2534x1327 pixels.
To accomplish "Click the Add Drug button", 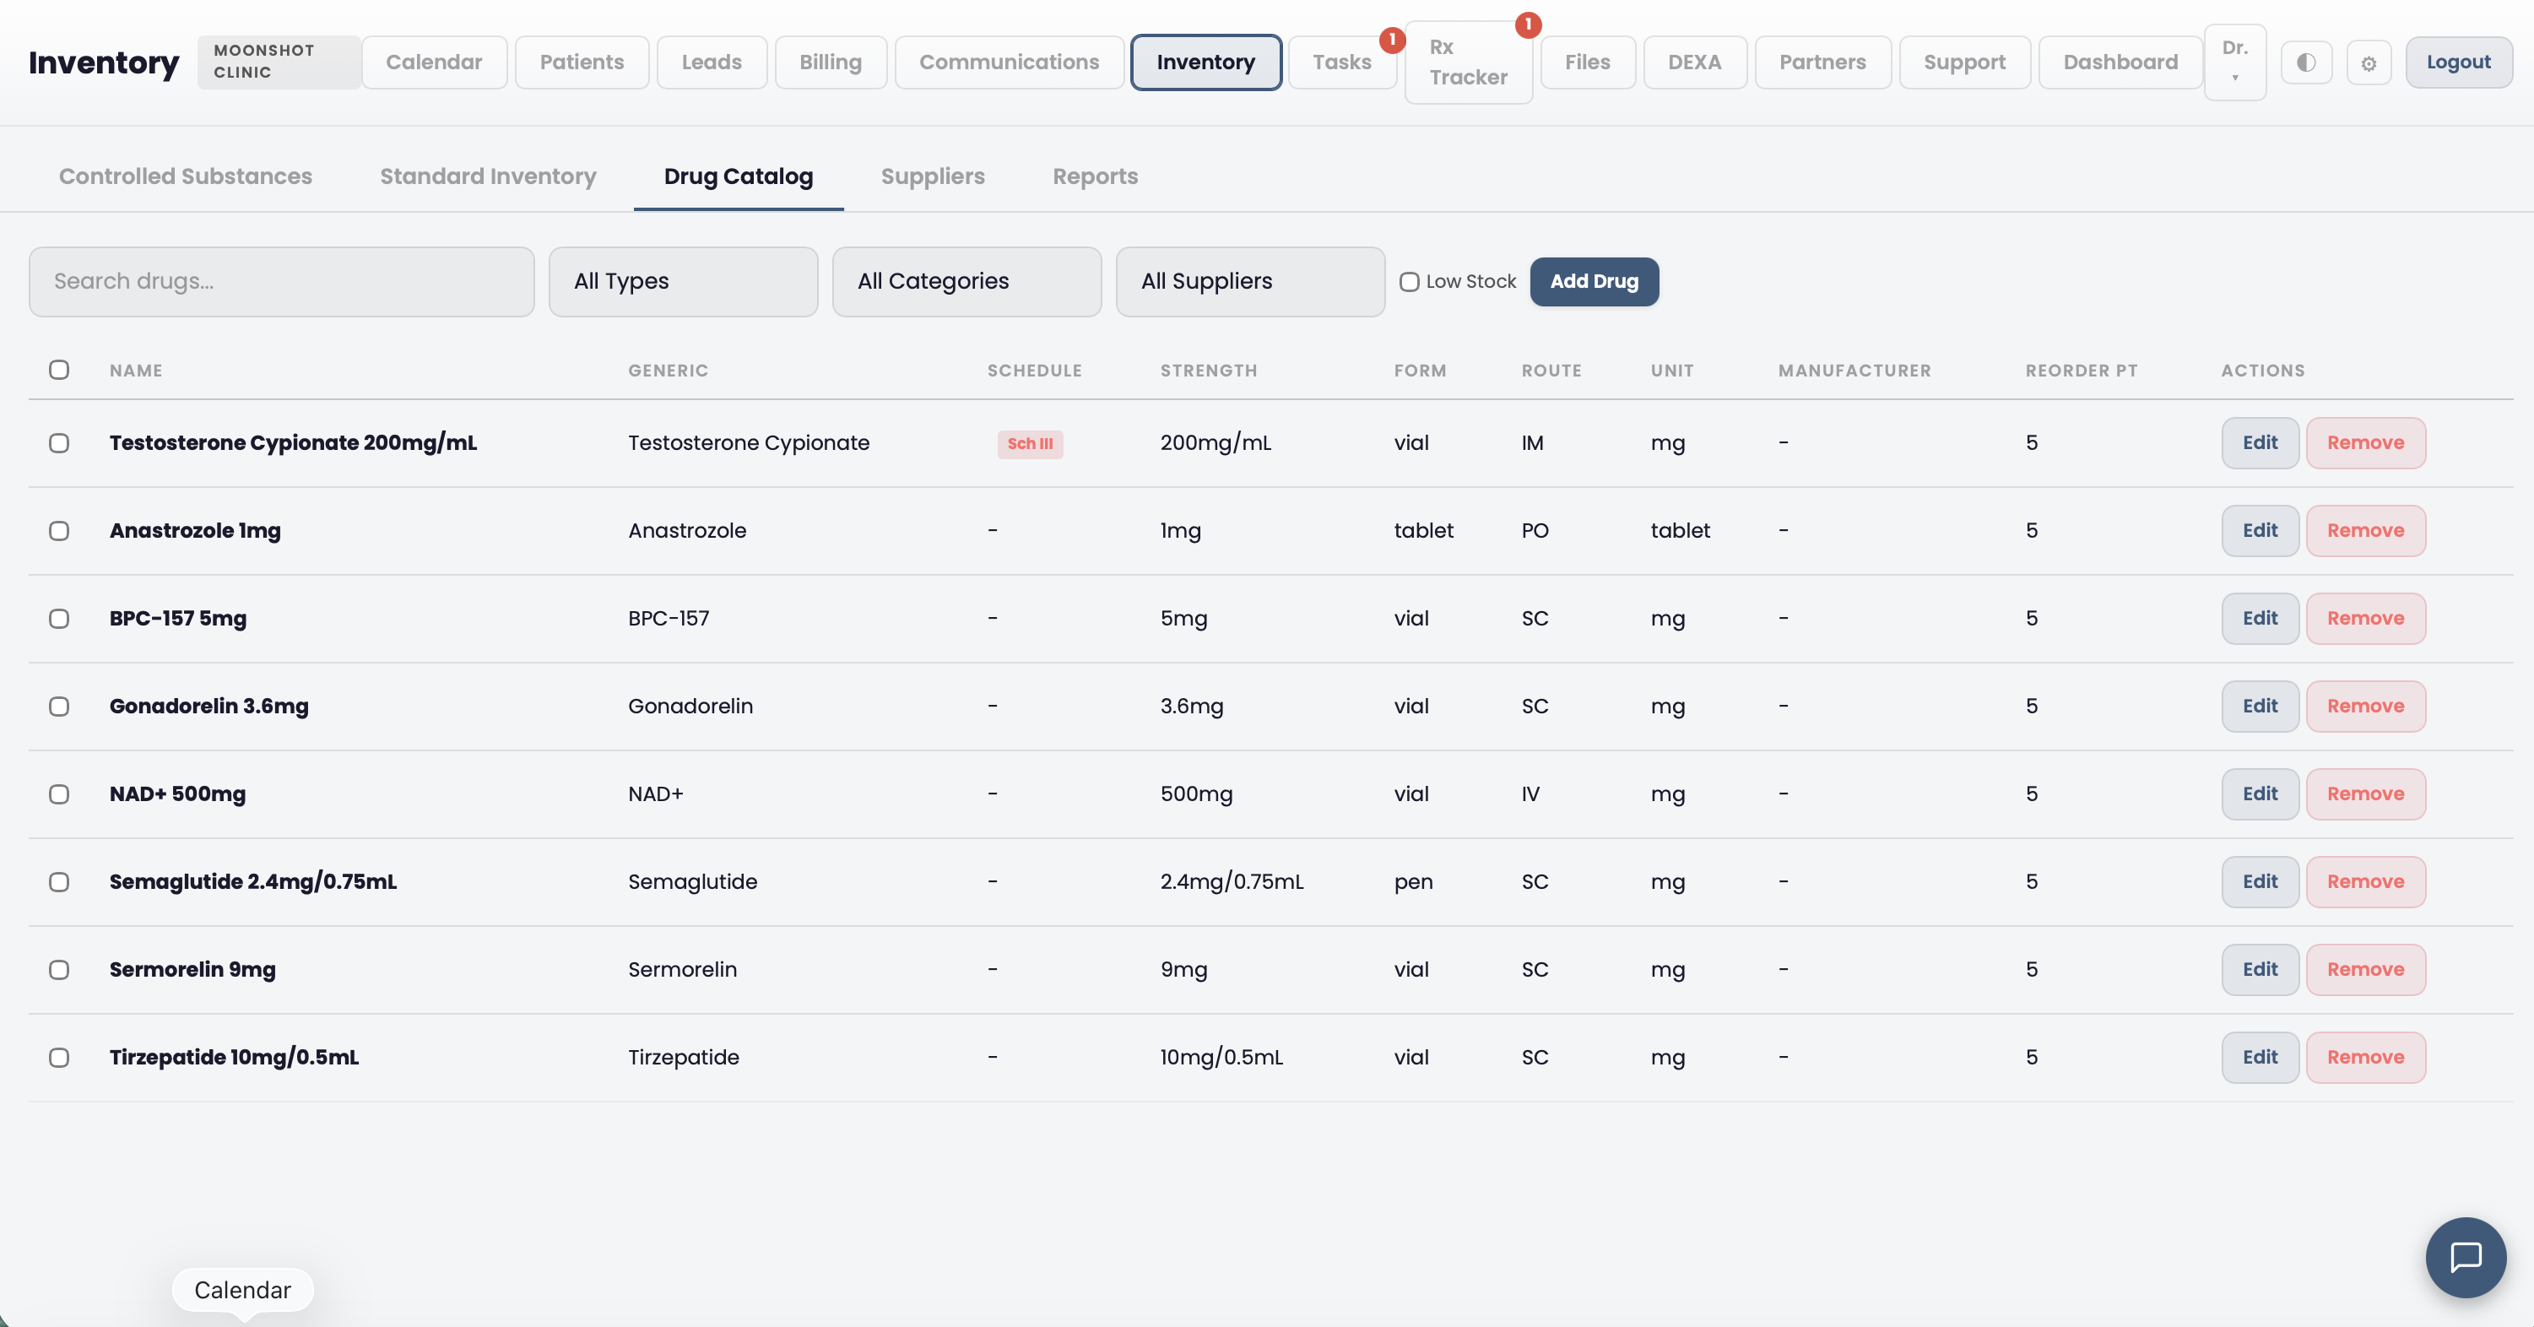I will click(1594, 281).
